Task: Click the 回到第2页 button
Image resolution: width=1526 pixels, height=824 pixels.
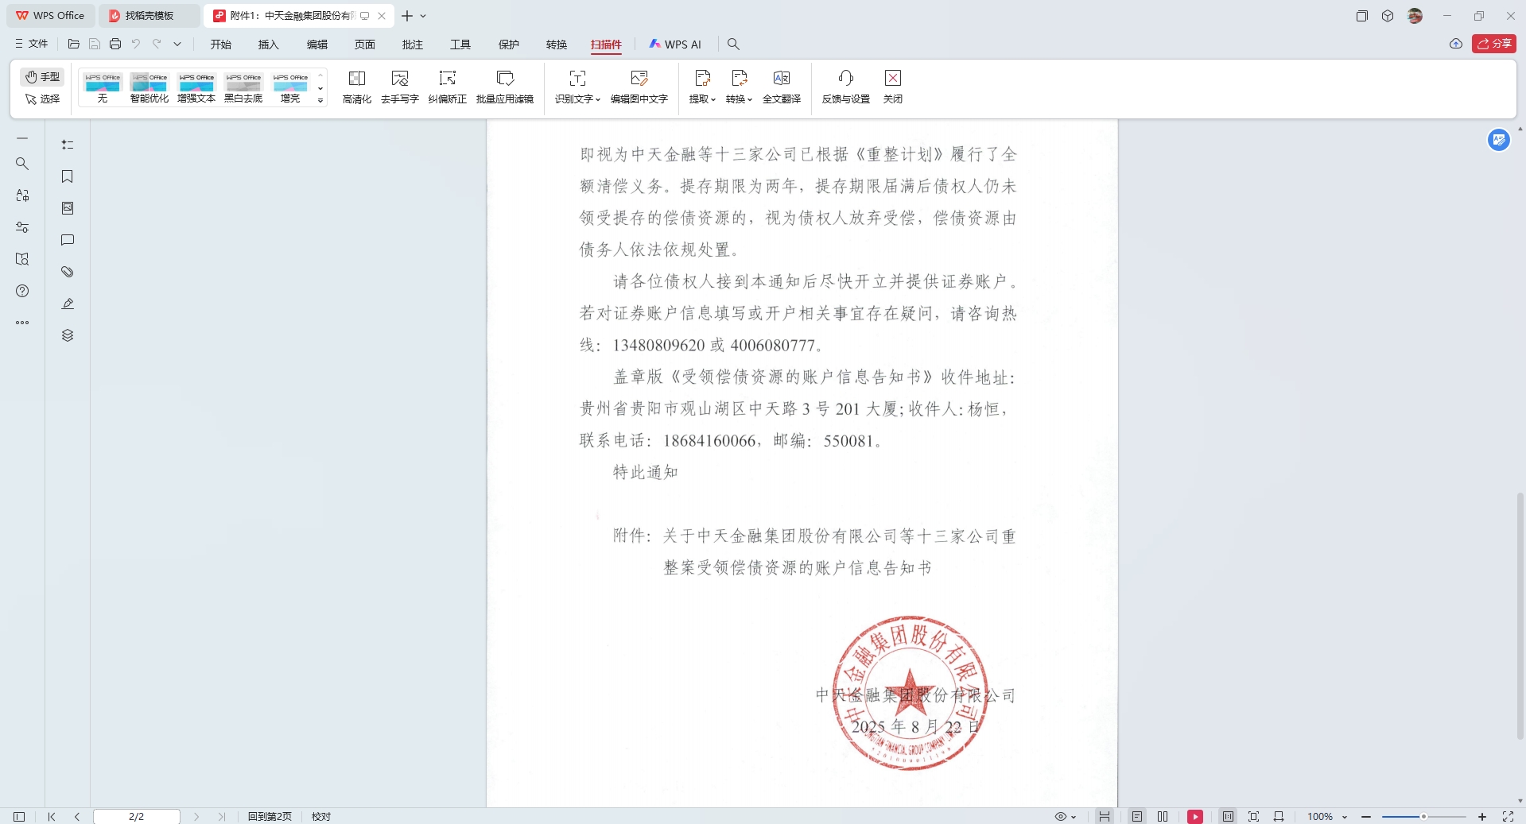Action: 270,816
